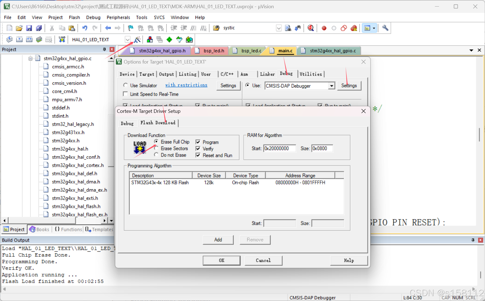Open the target selection dropdown arrow
Viewport: 485px width, 301px height.
[x=127, y=39]
